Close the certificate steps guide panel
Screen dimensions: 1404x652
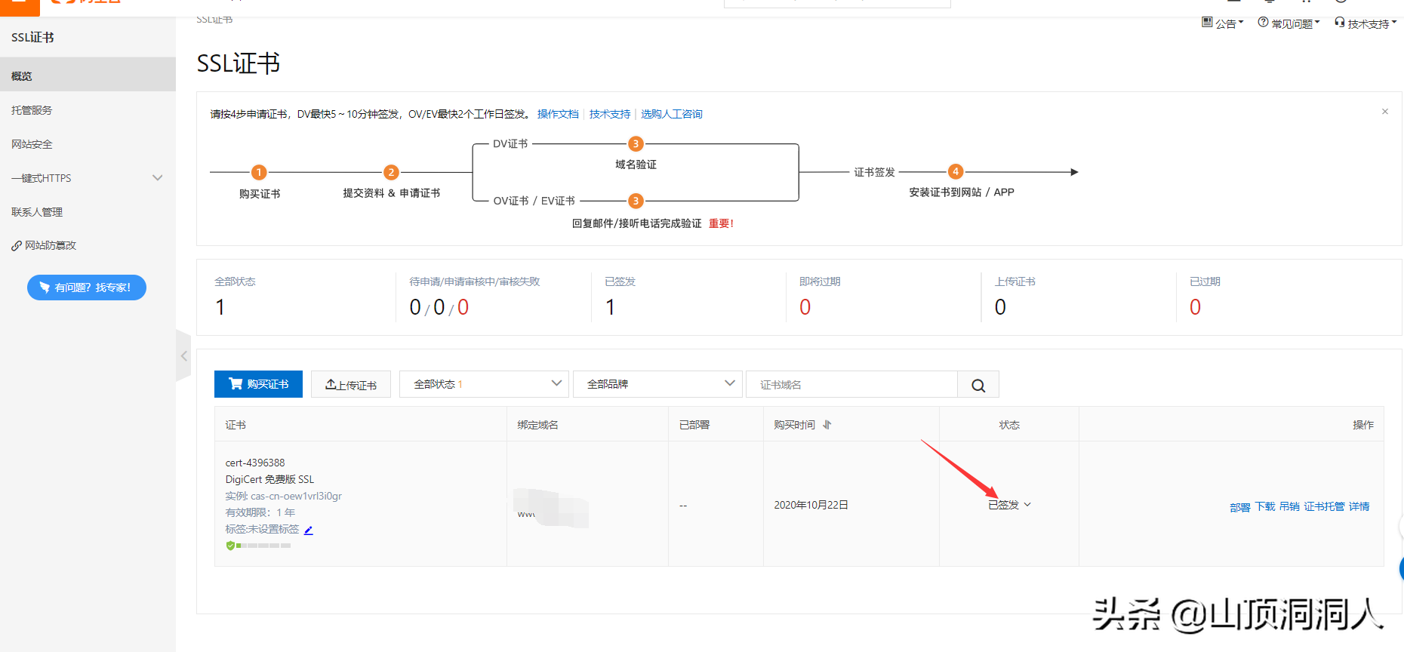tap(1385, 112)
